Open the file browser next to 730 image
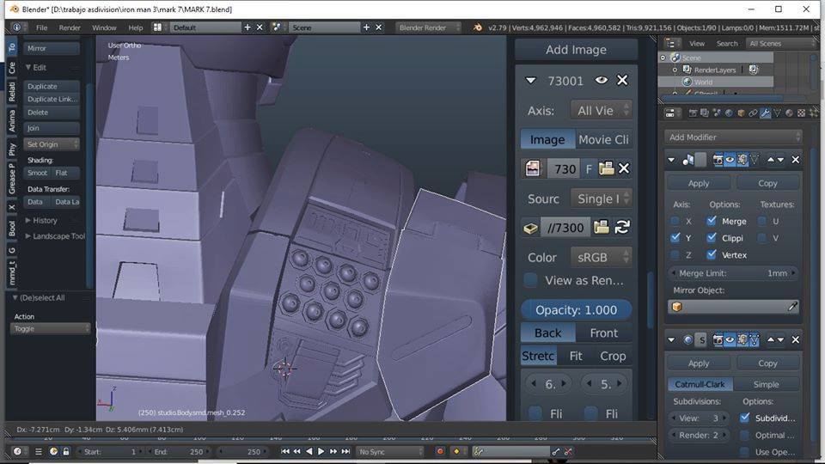The height and width of the screenshot is (464, 825). pyautogui.click(x=606, y=168)
